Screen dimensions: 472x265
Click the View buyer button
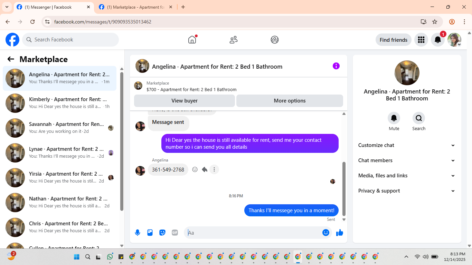(185, 101)
